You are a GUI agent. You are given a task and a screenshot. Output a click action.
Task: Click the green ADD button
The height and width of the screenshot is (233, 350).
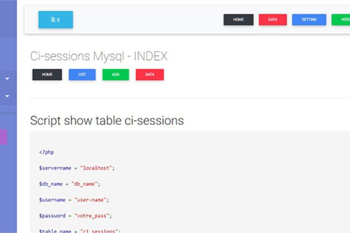(x=115, y=74)
